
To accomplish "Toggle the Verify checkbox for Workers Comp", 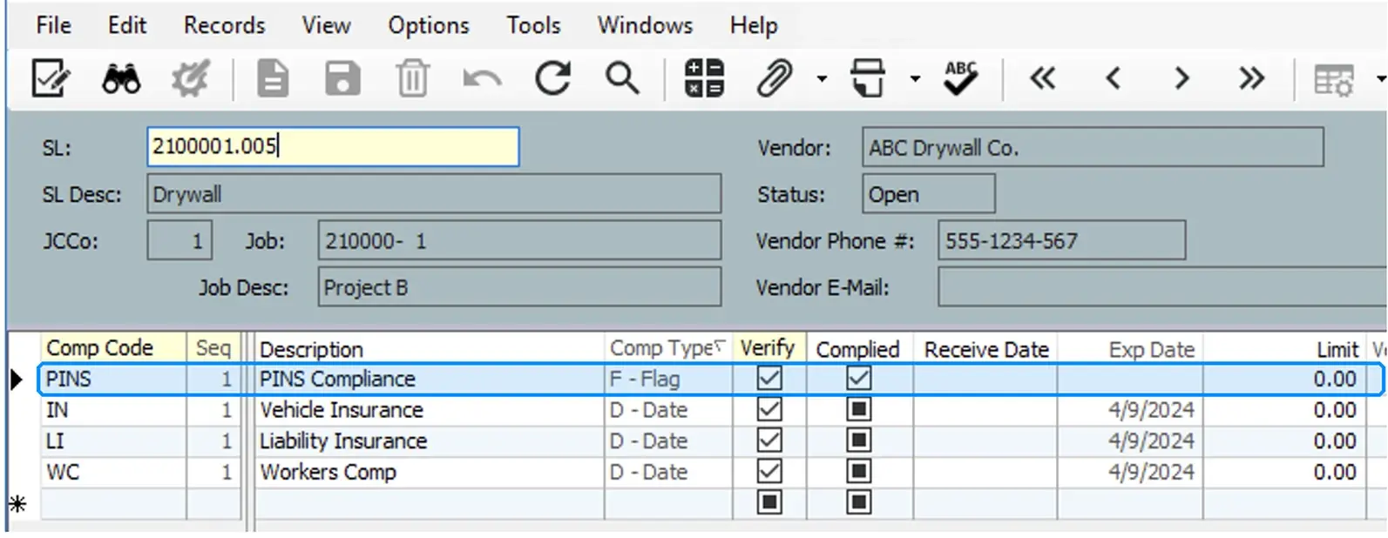I will tap(769, 471).
